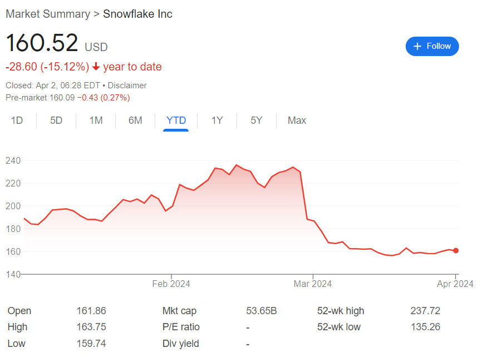Switch to the 1D range tab
The image size is (493, 358).
(17, 120)
